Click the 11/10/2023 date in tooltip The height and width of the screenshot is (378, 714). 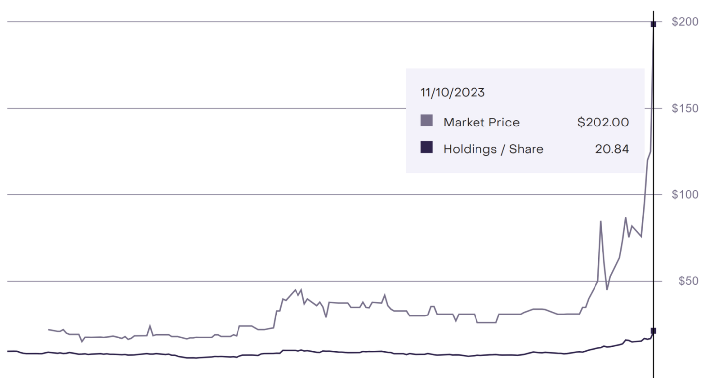[x=453, y=92]
